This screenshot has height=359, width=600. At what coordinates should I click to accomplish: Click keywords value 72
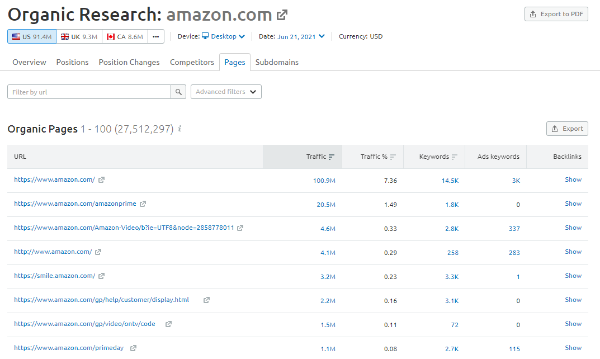455,325
